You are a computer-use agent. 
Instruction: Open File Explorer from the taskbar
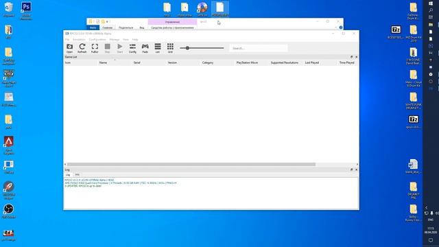coord(431,25)
